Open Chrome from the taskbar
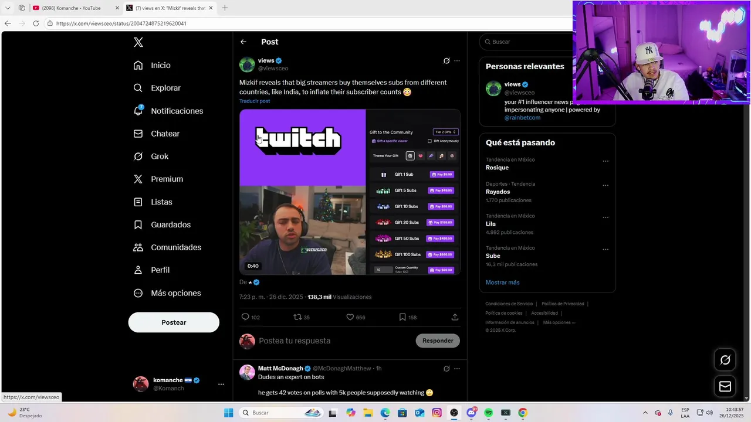Screen dimensions: 751x422 click(x=522, y=413)
